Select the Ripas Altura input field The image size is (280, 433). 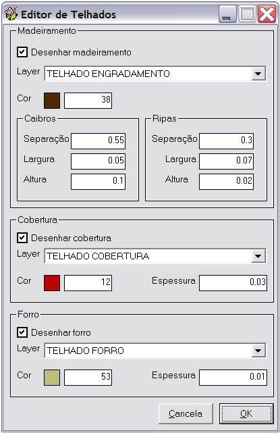coord(226,182)
